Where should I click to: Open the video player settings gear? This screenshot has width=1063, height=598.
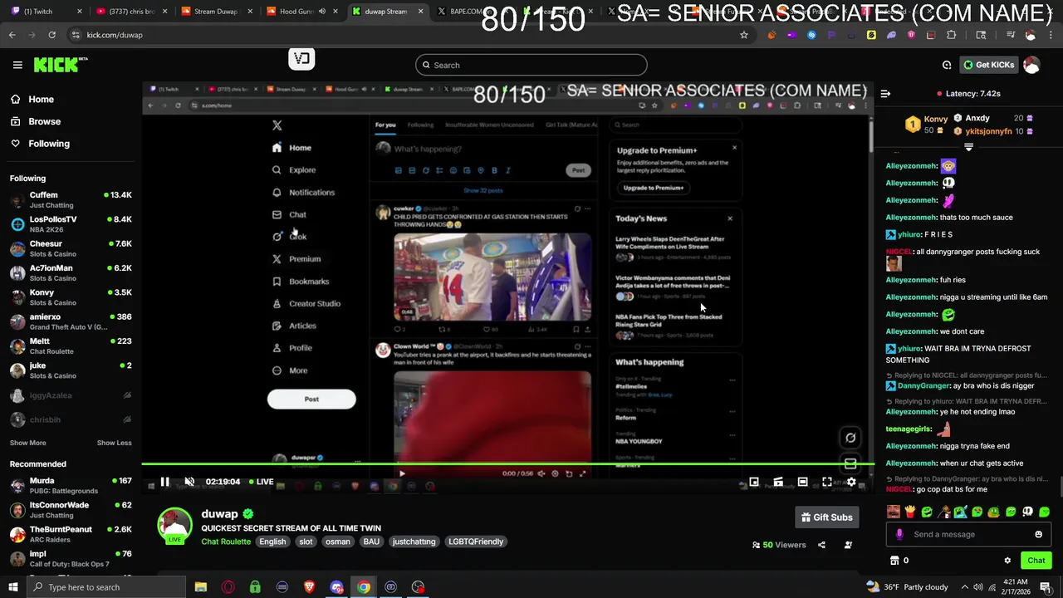(851, 482)
